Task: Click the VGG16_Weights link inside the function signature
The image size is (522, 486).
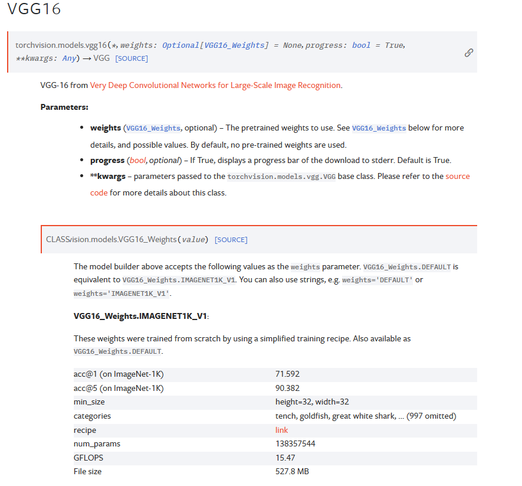Action: coord(237,45)
